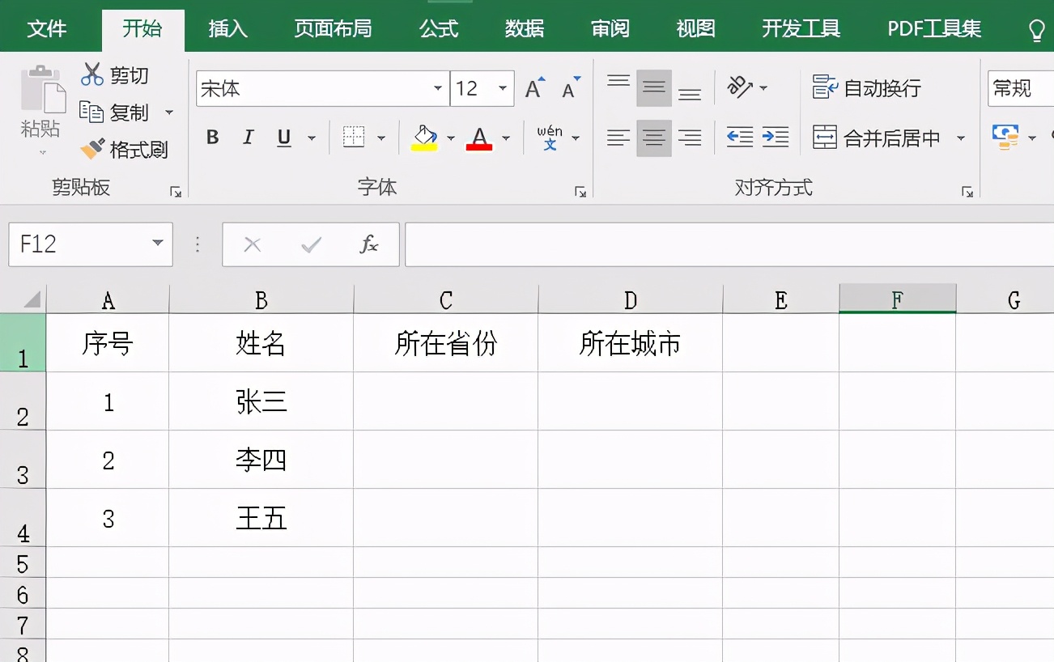Click the text orientation icon

[741, 87]
